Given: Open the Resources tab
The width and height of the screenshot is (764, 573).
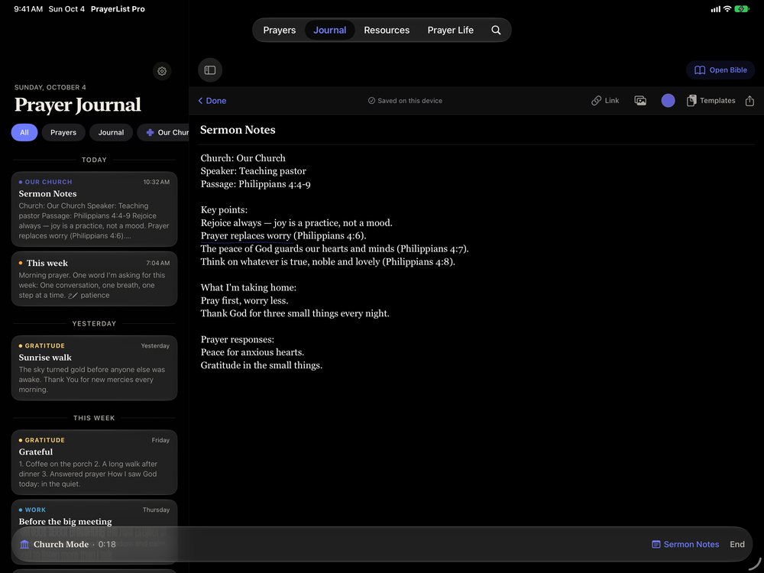Looking at the screenshot, I should pos(387,31).
